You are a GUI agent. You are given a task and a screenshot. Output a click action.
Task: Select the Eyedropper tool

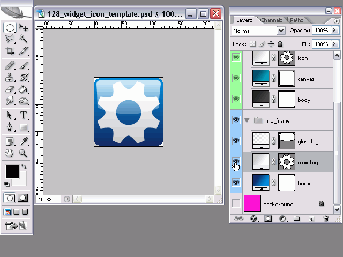23,141
